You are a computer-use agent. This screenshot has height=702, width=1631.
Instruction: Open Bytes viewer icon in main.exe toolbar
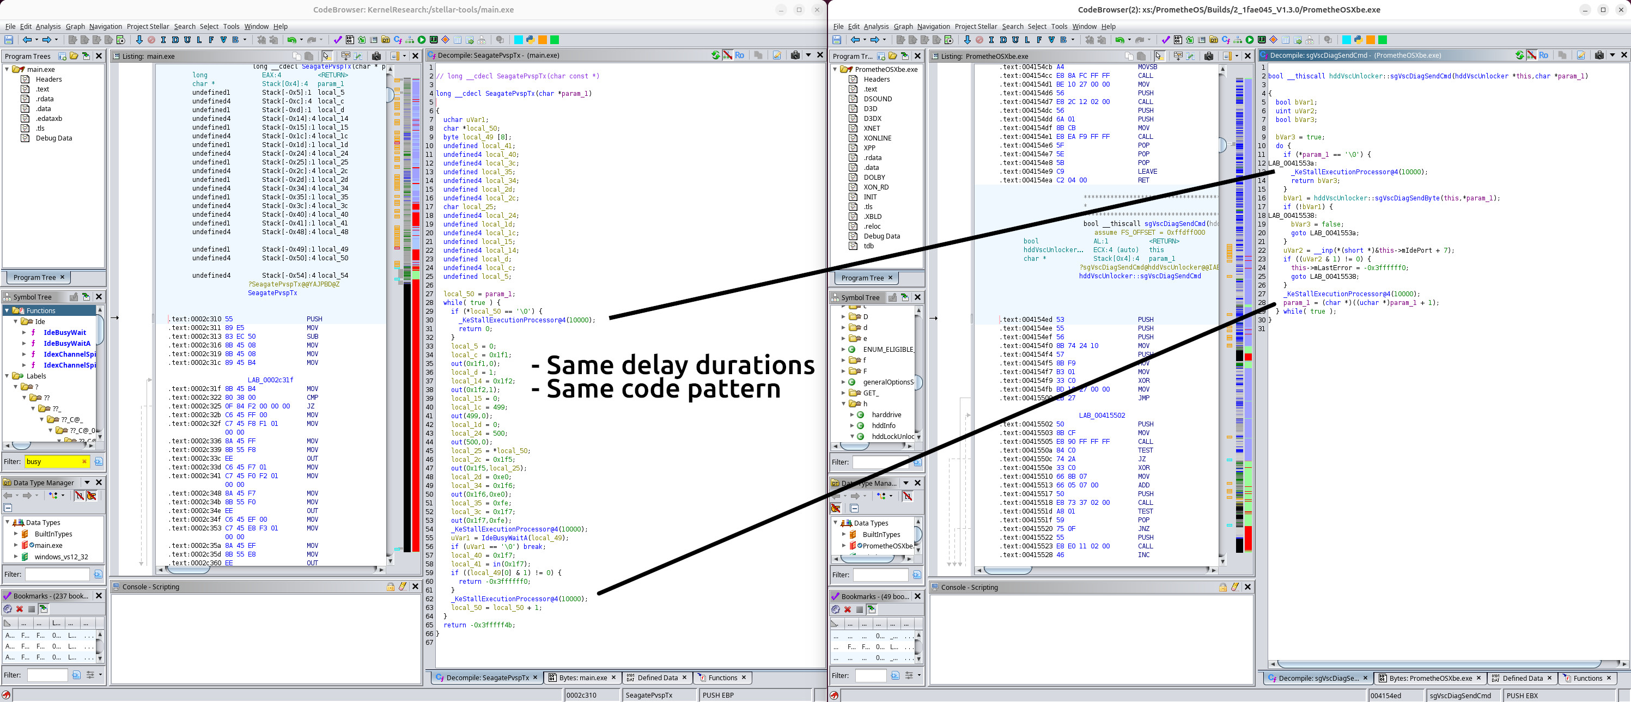click(x=350, y=40)
